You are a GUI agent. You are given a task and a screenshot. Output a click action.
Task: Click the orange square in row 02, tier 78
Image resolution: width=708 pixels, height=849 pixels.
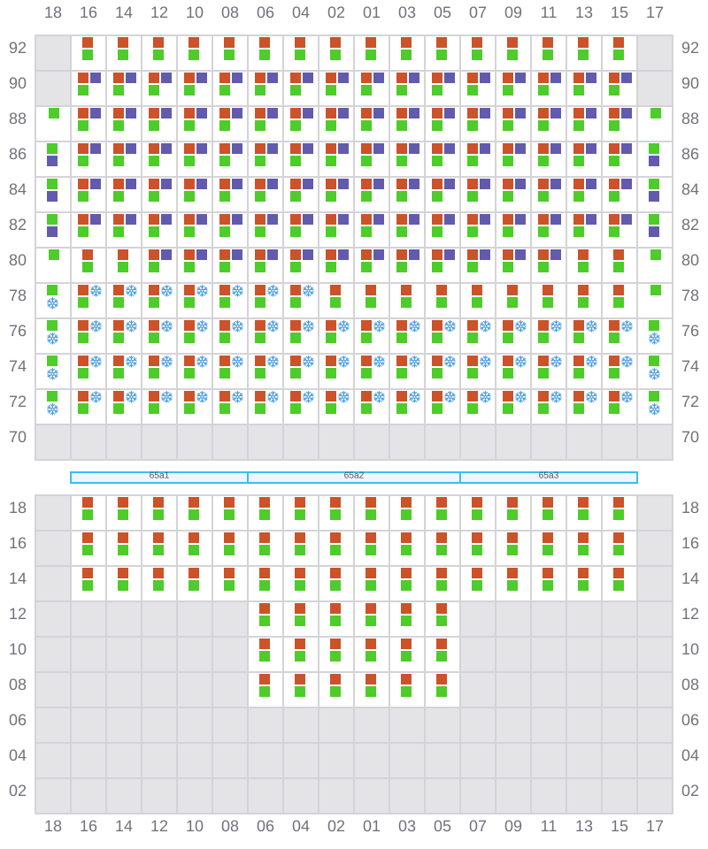[335, 290]
